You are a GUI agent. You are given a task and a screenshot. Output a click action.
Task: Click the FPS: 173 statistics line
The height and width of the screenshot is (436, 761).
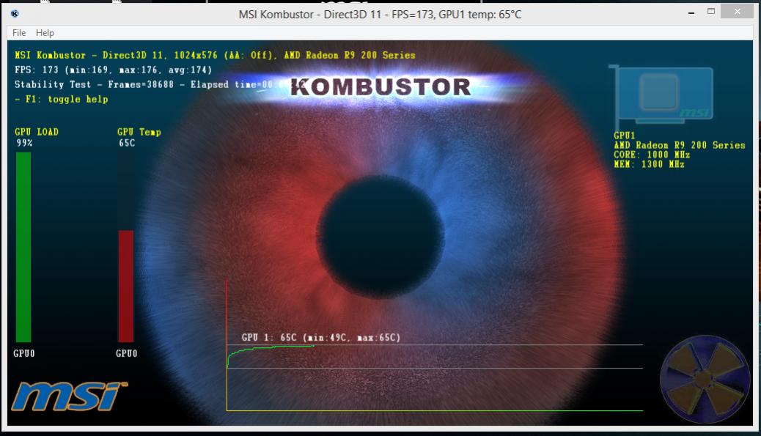point(113,70)
